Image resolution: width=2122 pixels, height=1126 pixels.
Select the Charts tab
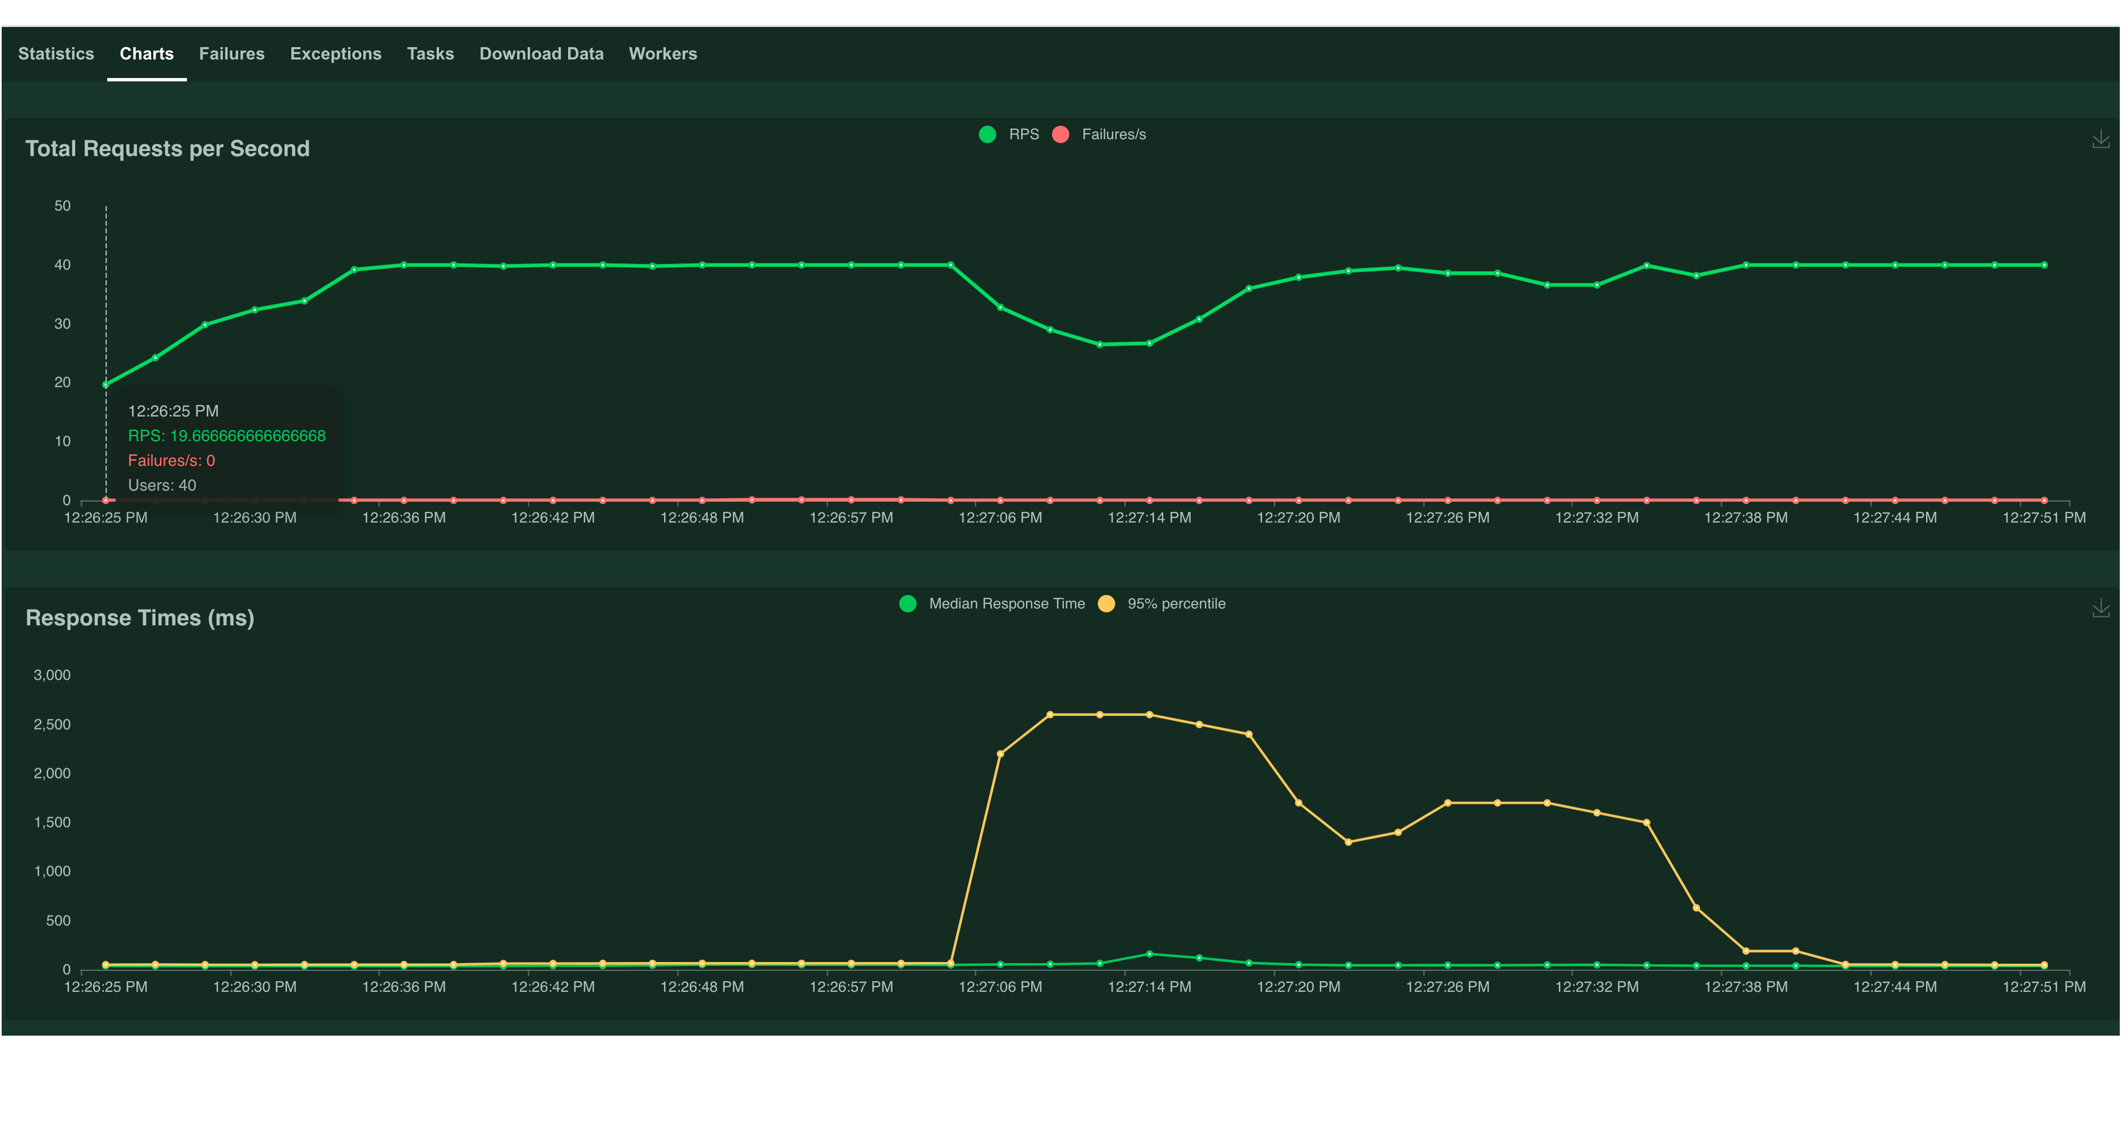(147, 53)
